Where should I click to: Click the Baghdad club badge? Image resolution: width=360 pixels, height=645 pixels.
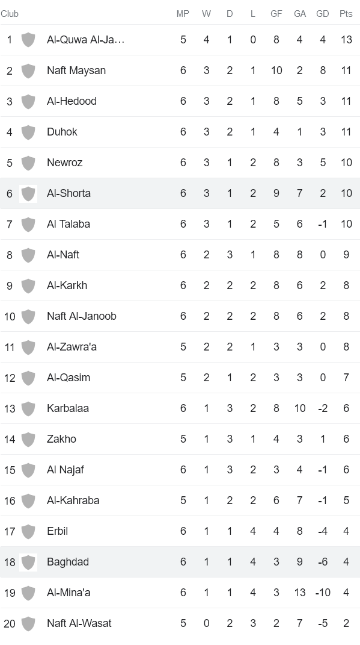click(28, 562)
